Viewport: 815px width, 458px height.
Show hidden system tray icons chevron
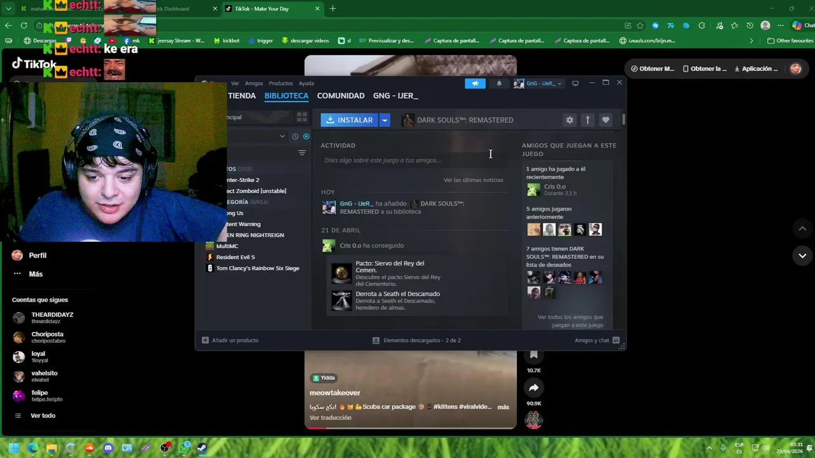[x=709, y=448]
